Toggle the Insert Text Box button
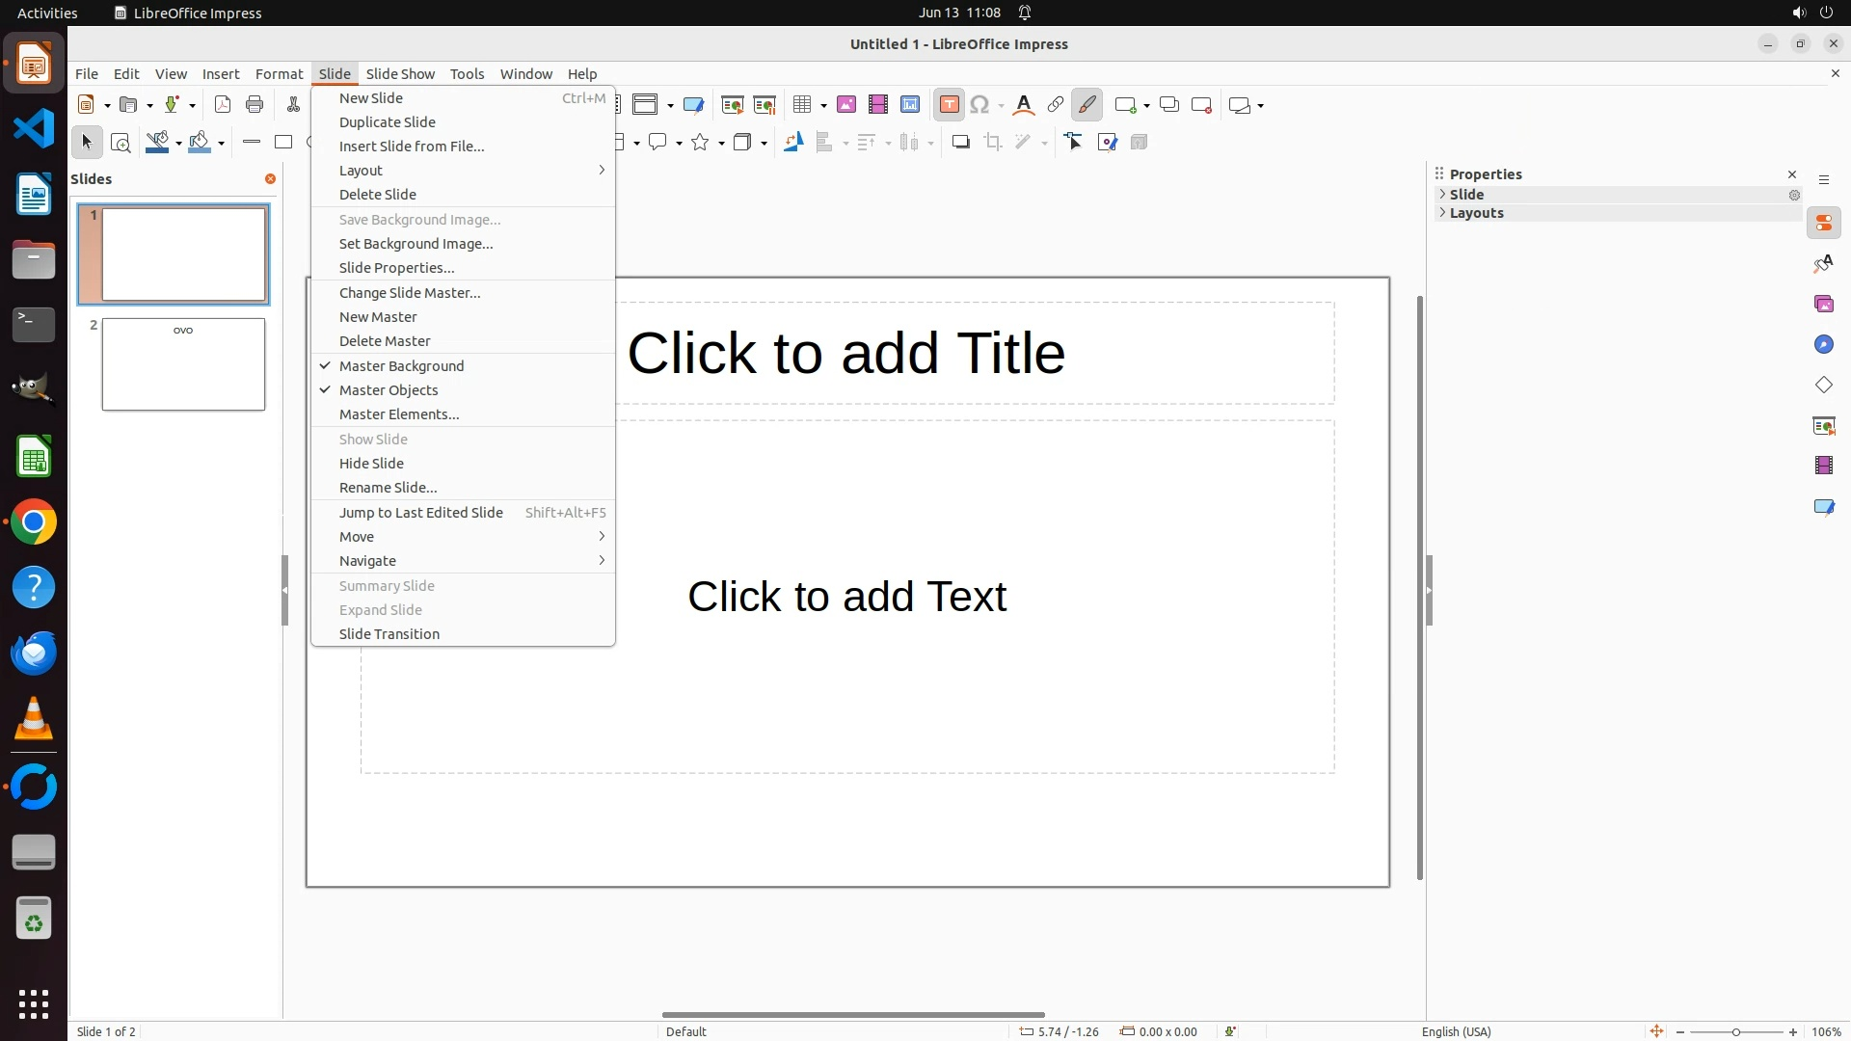The height and width of the screenshot is (1041, 1851). click(949, 105)
